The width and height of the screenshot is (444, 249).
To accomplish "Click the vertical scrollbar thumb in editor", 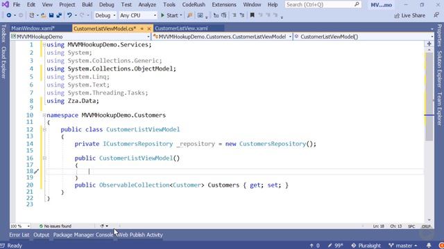I will click(429, 96).
